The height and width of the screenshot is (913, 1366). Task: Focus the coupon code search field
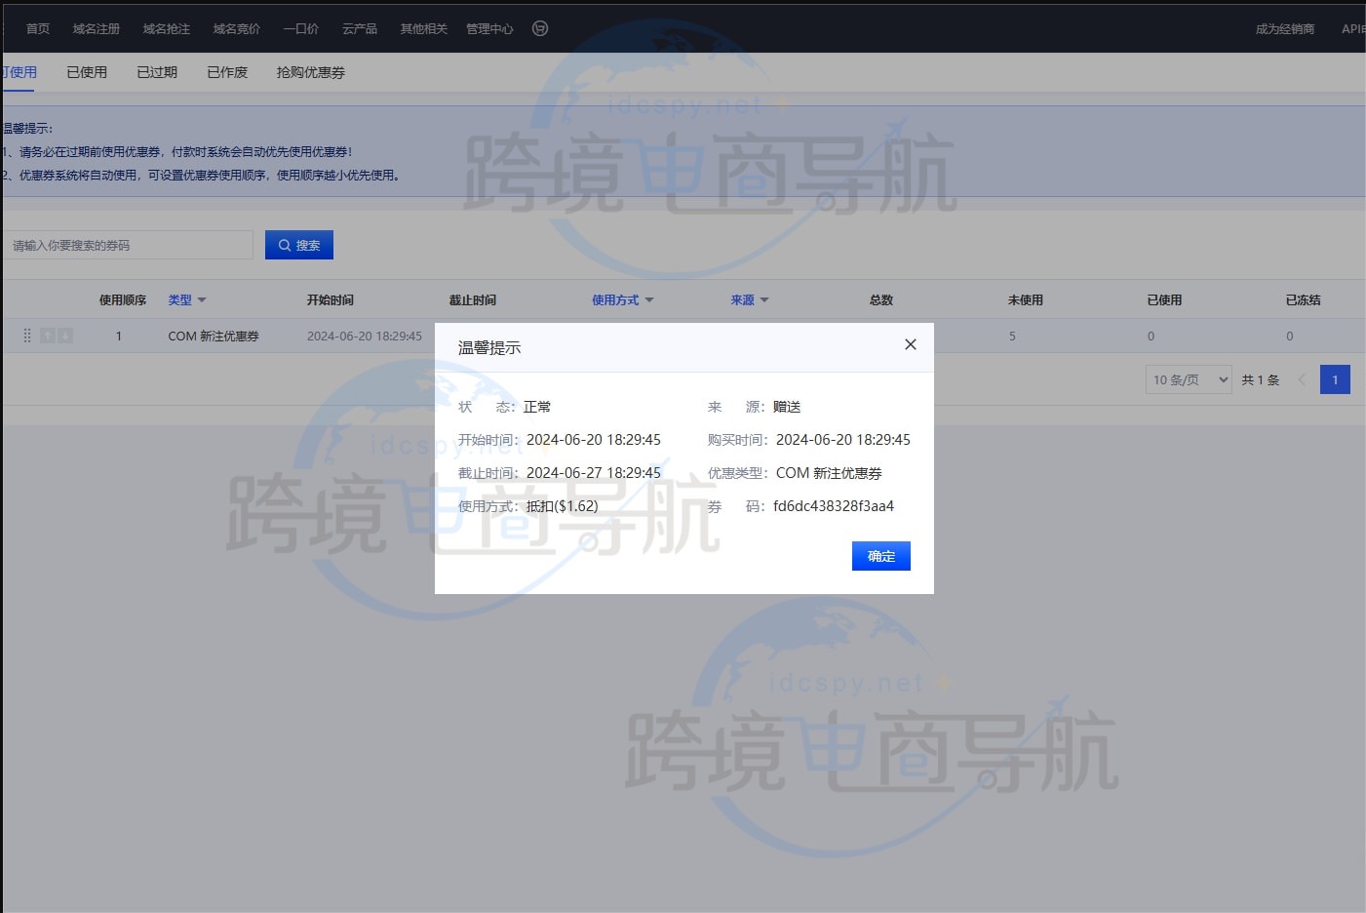click(x=129, y=245)
